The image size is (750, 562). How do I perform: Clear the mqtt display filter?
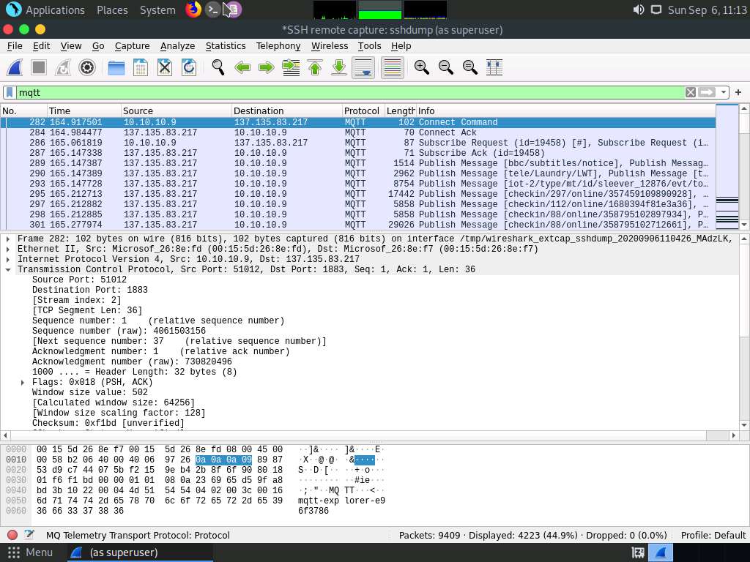(689, 92)
